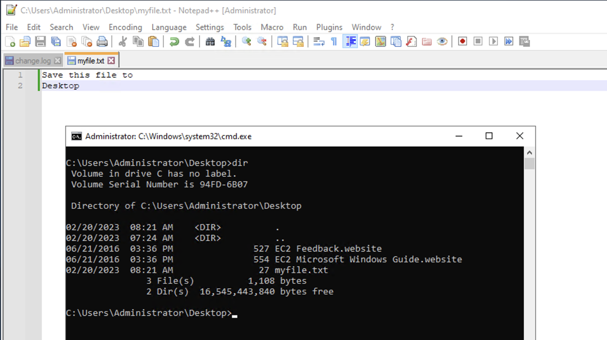Viewport: 607px width, 340px height.
Task: Play back the recorded macro
Action: click(493, 41)
